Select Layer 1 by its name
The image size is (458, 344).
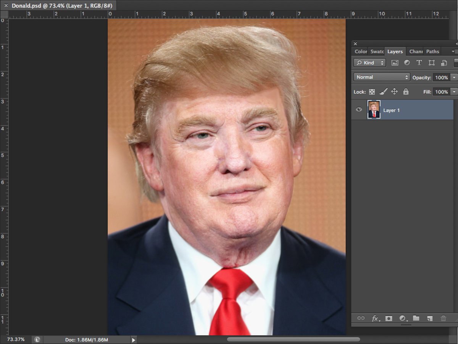391,110
